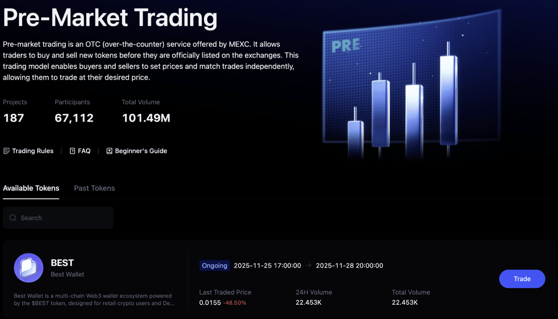Open the Trading Rules text link
The width and height of the screenshot is (558, 319).
click(33, 151)
